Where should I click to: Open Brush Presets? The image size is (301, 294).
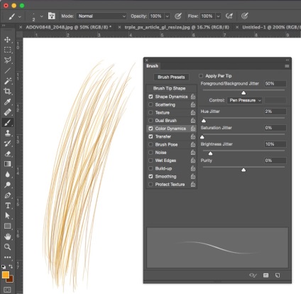pos(171,77)
